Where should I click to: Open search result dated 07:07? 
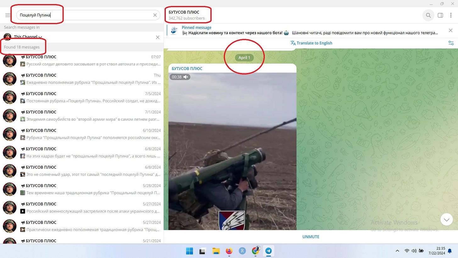point(82,60)
